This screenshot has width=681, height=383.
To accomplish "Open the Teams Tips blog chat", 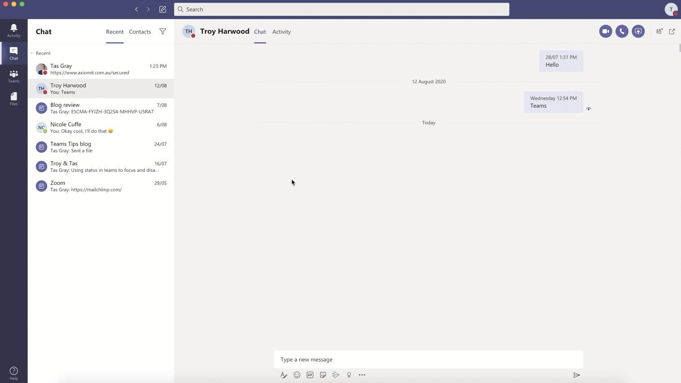I will coord(101,147).
